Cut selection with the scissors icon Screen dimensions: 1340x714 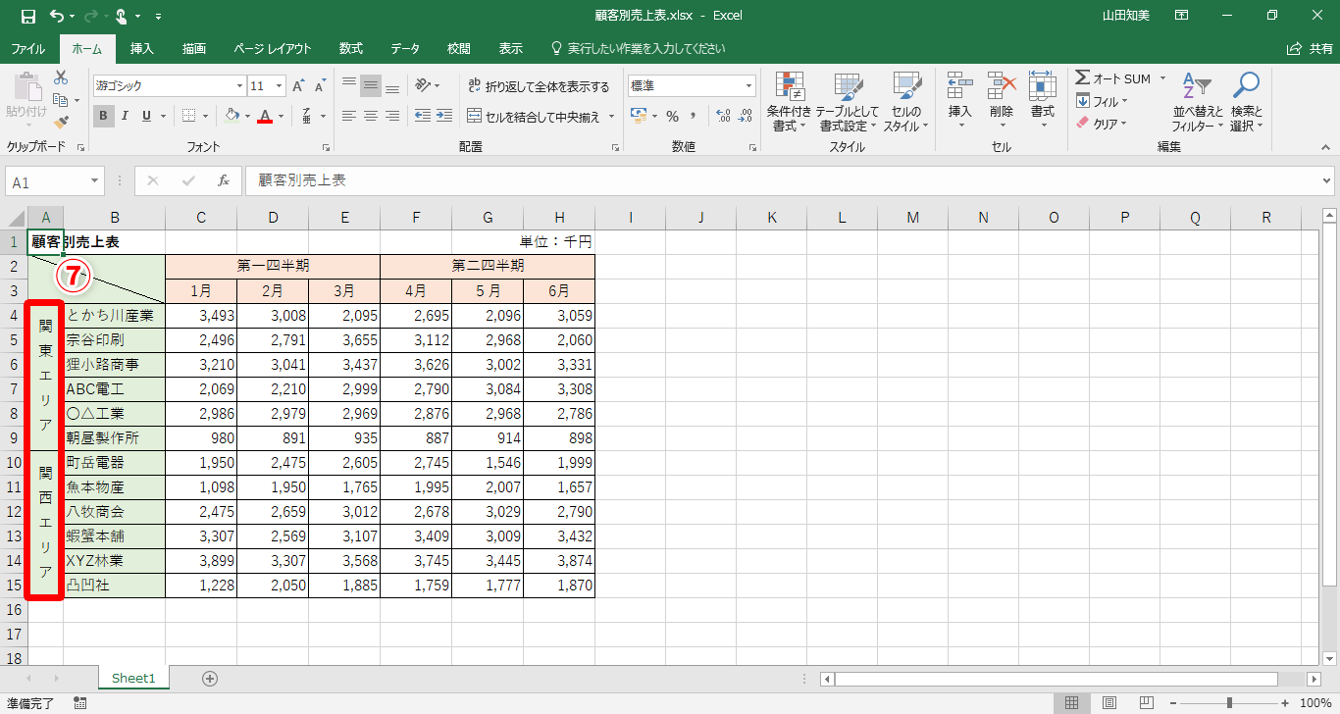[x=61, y=77]
